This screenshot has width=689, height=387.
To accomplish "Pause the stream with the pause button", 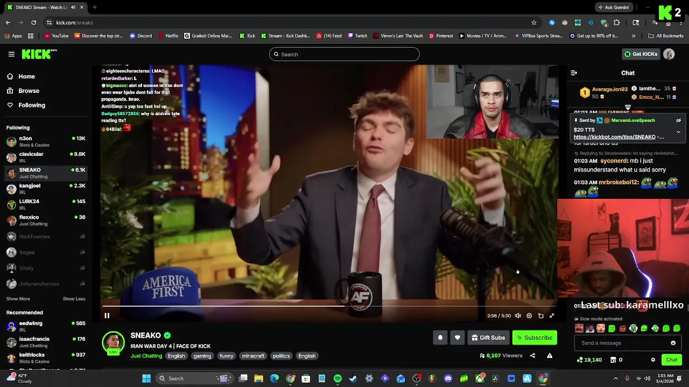I will (x=107, y=316).
